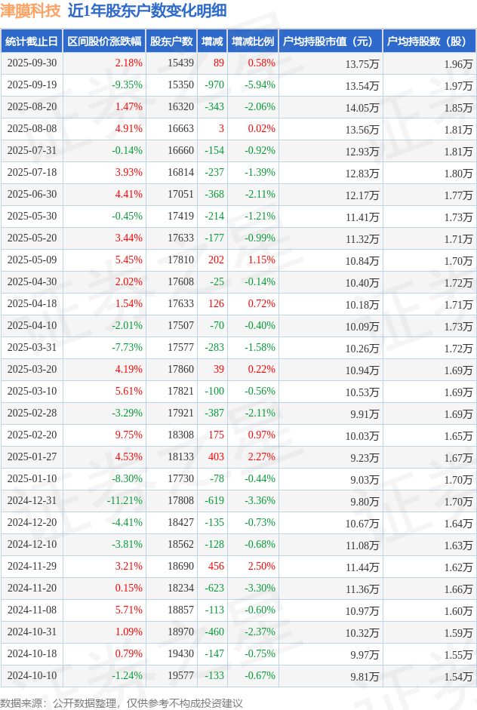Click the 津膜科技 stock name in title
This screenshot has width=477, height=710.
click(x=31, y=11)
